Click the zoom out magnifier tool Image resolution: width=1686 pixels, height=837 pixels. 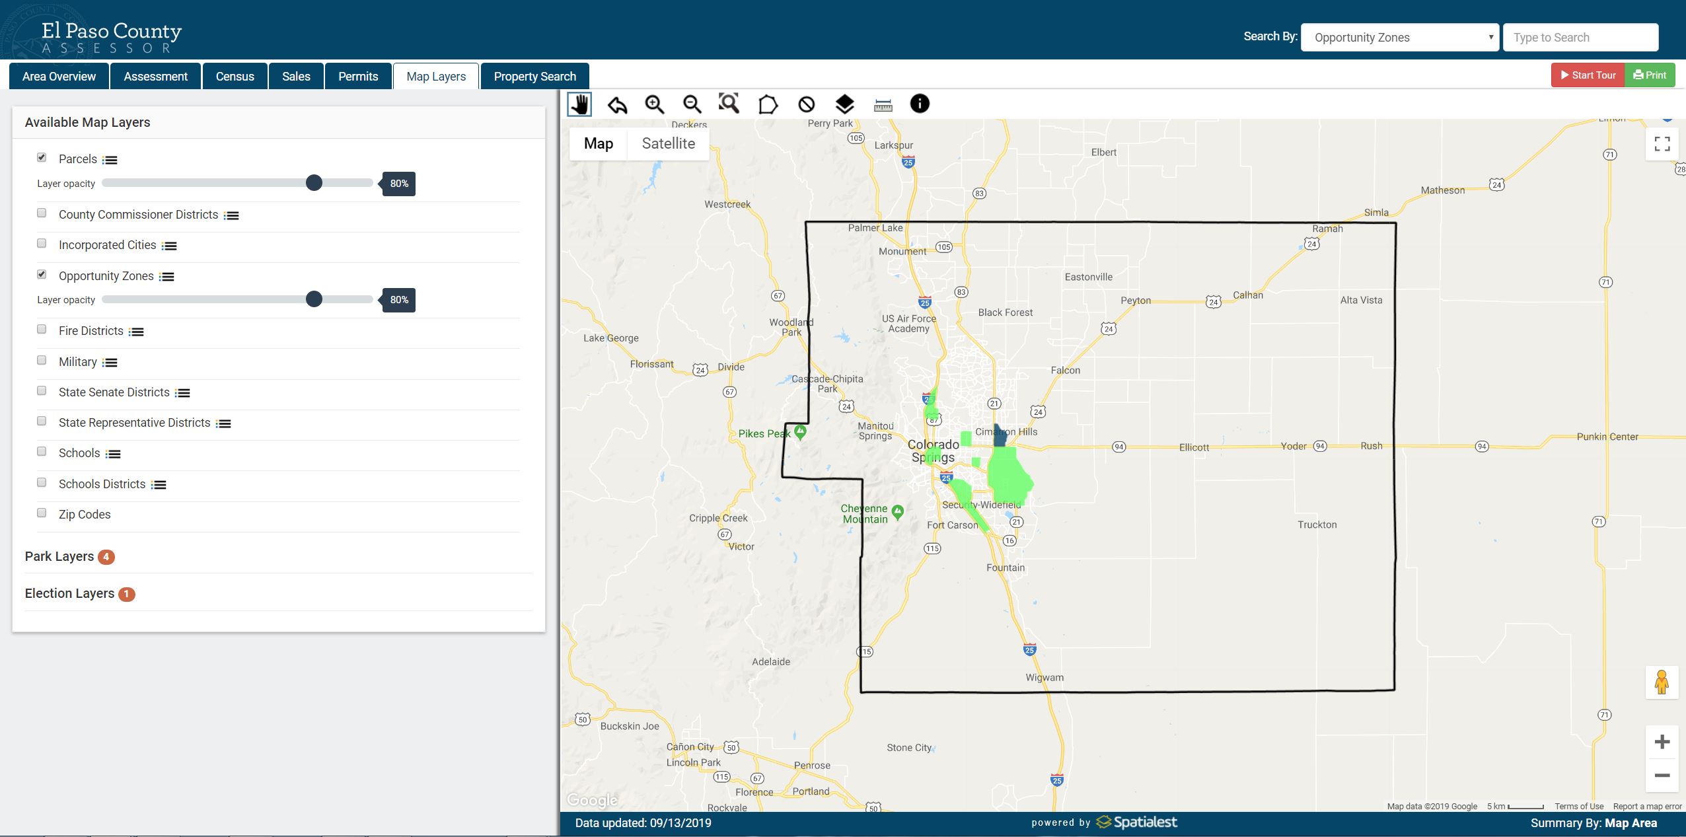tap(692, 104)
